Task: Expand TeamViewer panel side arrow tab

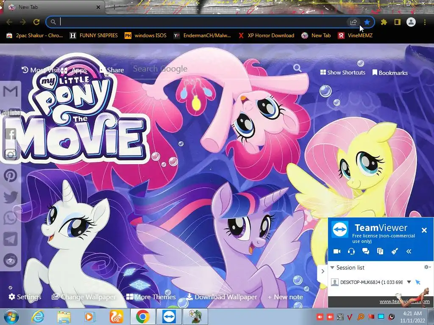Action: [323, 271]
